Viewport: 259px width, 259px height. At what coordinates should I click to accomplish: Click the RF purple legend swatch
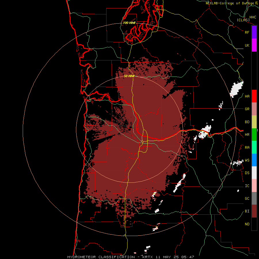[x=254, y=32]
